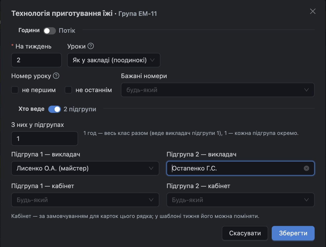Click the 'З них у підгрупах' input field

pos(45,139)
